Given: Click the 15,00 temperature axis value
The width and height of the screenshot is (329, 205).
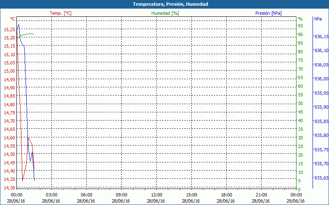Looking at the screenshot, I should pos(9,71).
